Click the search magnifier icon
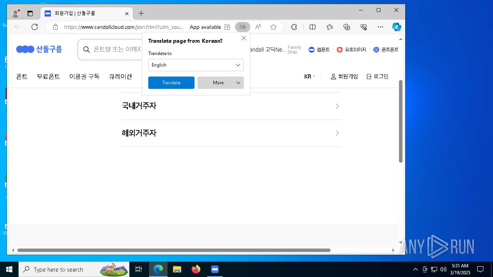The height and width of the screenshot is (277, 493). pyautogui.click(x=87, y=50)
